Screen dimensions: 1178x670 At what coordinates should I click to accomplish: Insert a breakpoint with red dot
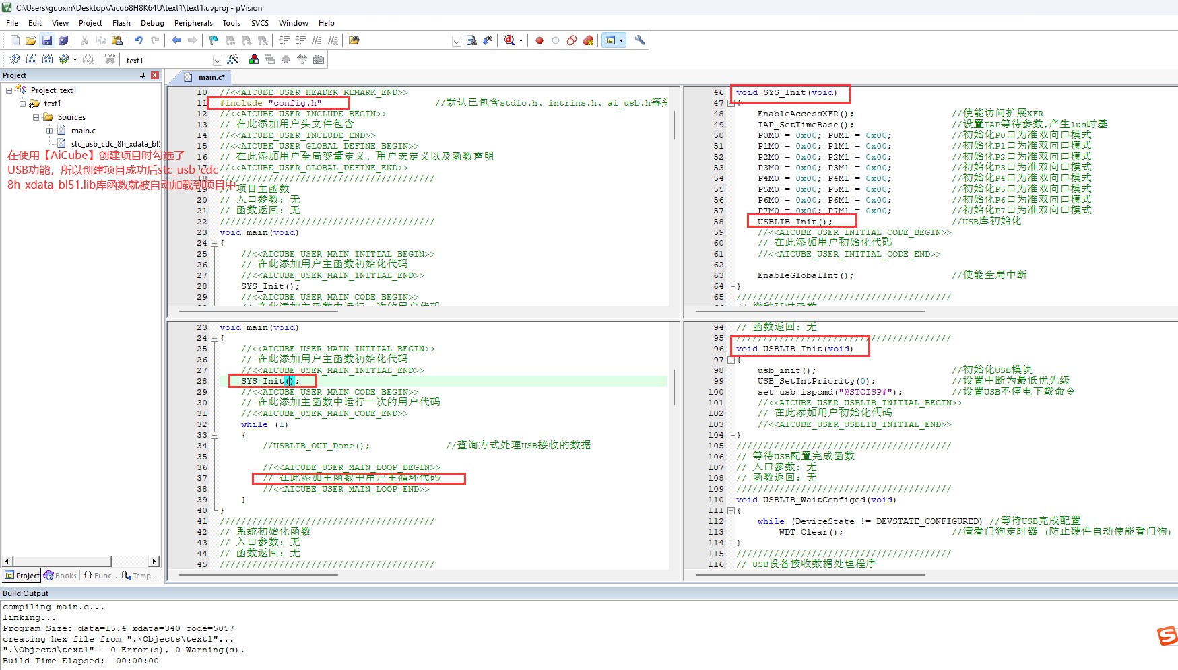point(539,40)
